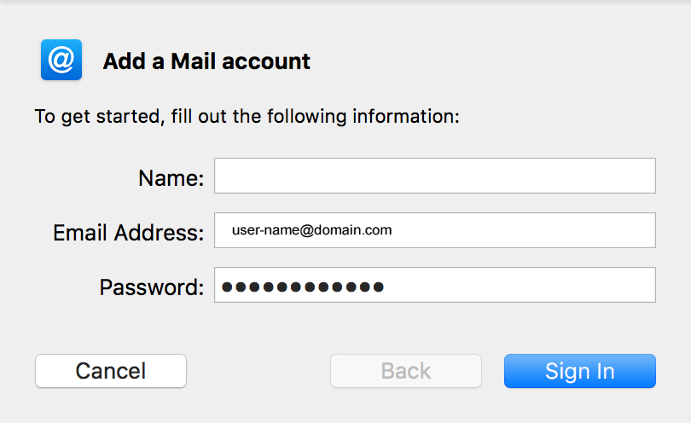Click the blue Mail @ icon

point(61,60)
